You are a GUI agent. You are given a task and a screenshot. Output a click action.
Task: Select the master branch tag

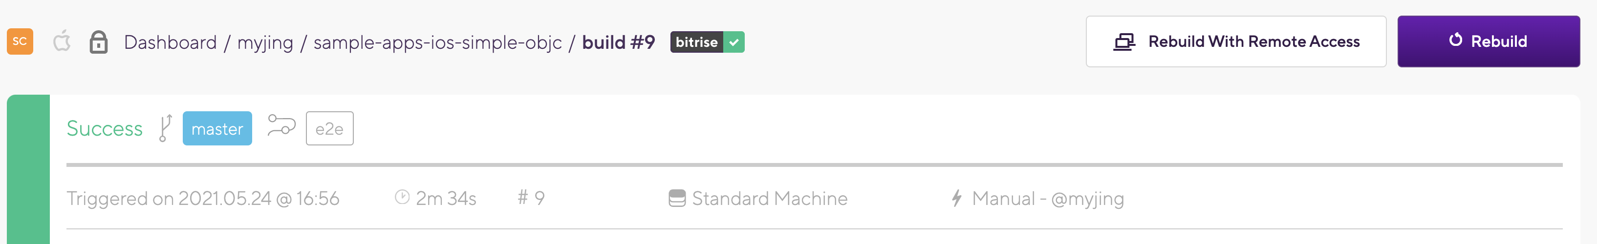[217, 128]
